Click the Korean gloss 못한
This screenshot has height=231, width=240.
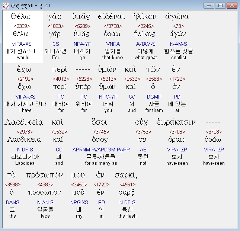pyautogui.click(x=143, y=157)
